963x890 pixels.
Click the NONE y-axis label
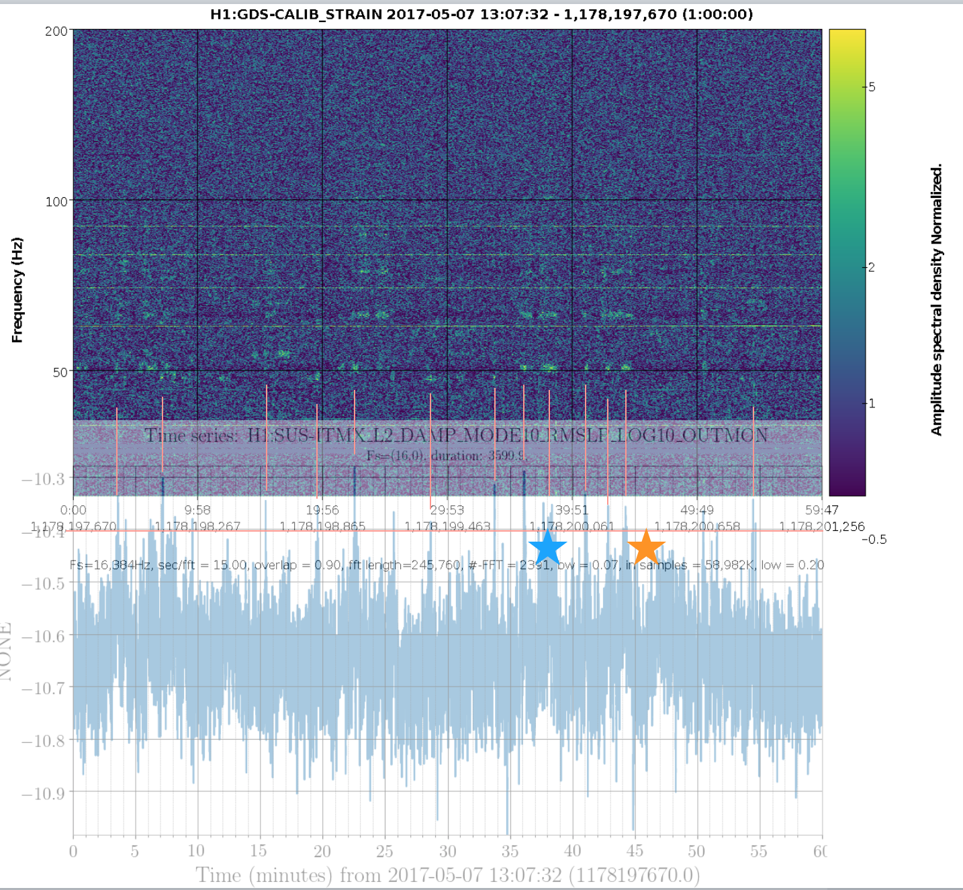coord(5,652)
